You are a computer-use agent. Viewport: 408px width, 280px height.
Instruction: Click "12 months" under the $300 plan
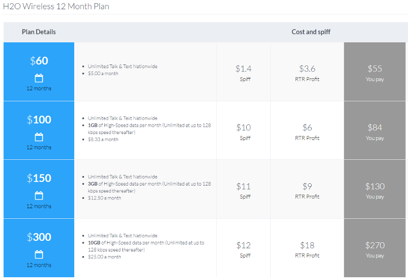click(39, 265)
